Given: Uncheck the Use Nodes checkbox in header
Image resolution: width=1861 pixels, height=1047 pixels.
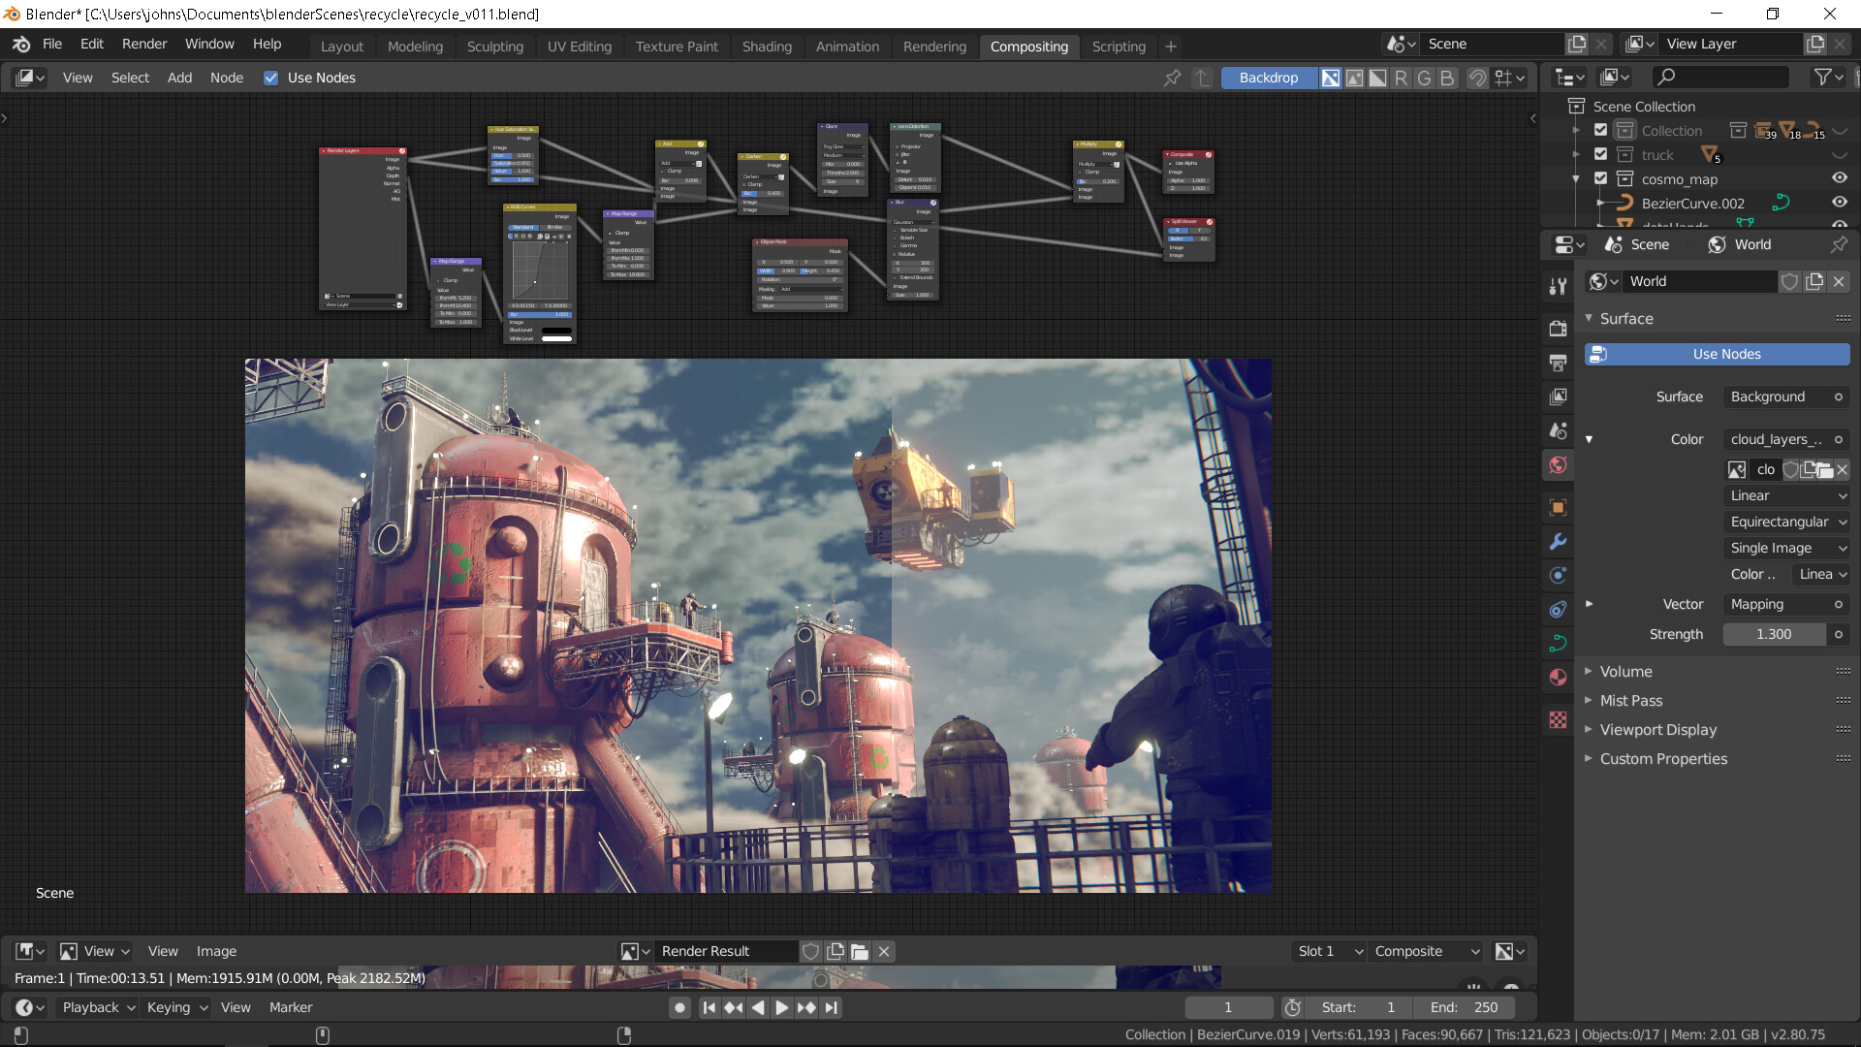Looking at the screenshot, I should (x=271, y=78).
